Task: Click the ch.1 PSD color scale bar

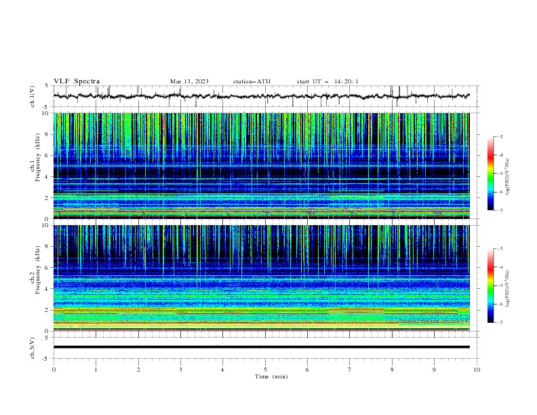Action: 490,174
